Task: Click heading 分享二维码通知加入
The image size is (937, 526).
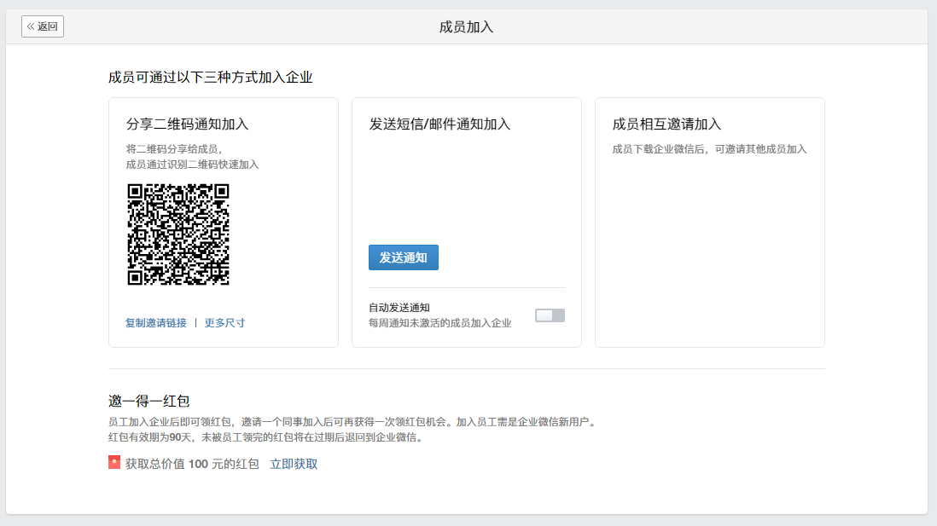Action: [x=187, y=124]
